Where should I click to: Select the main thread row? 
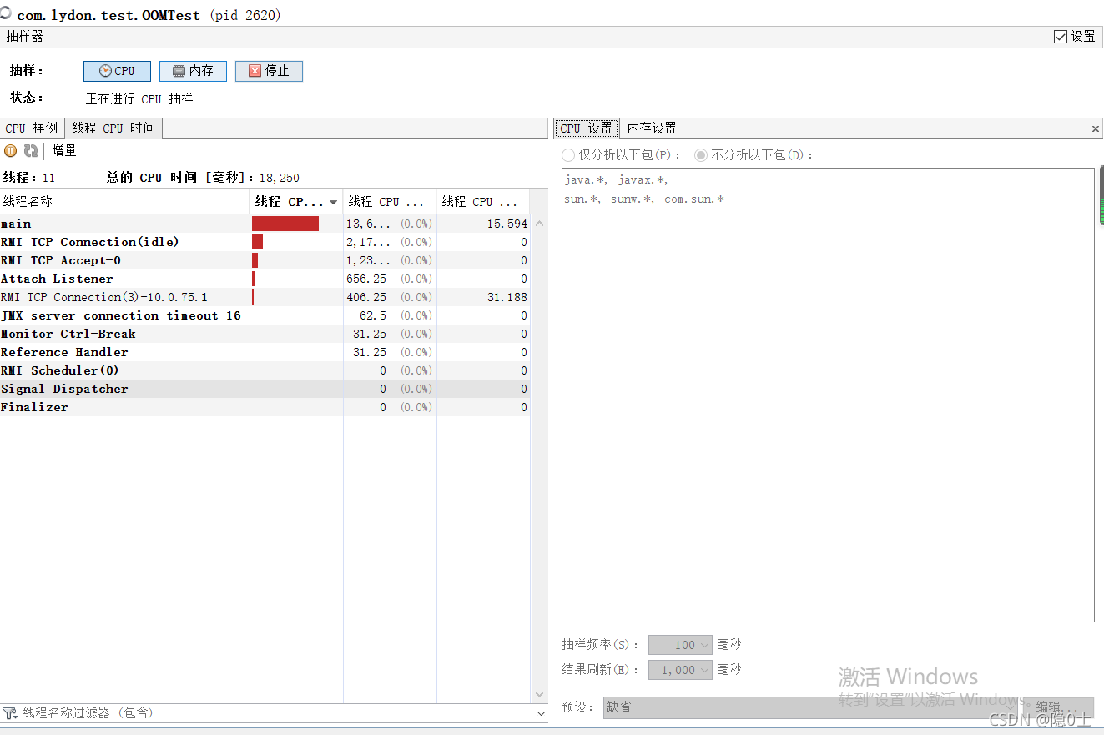tap(265, 224)
